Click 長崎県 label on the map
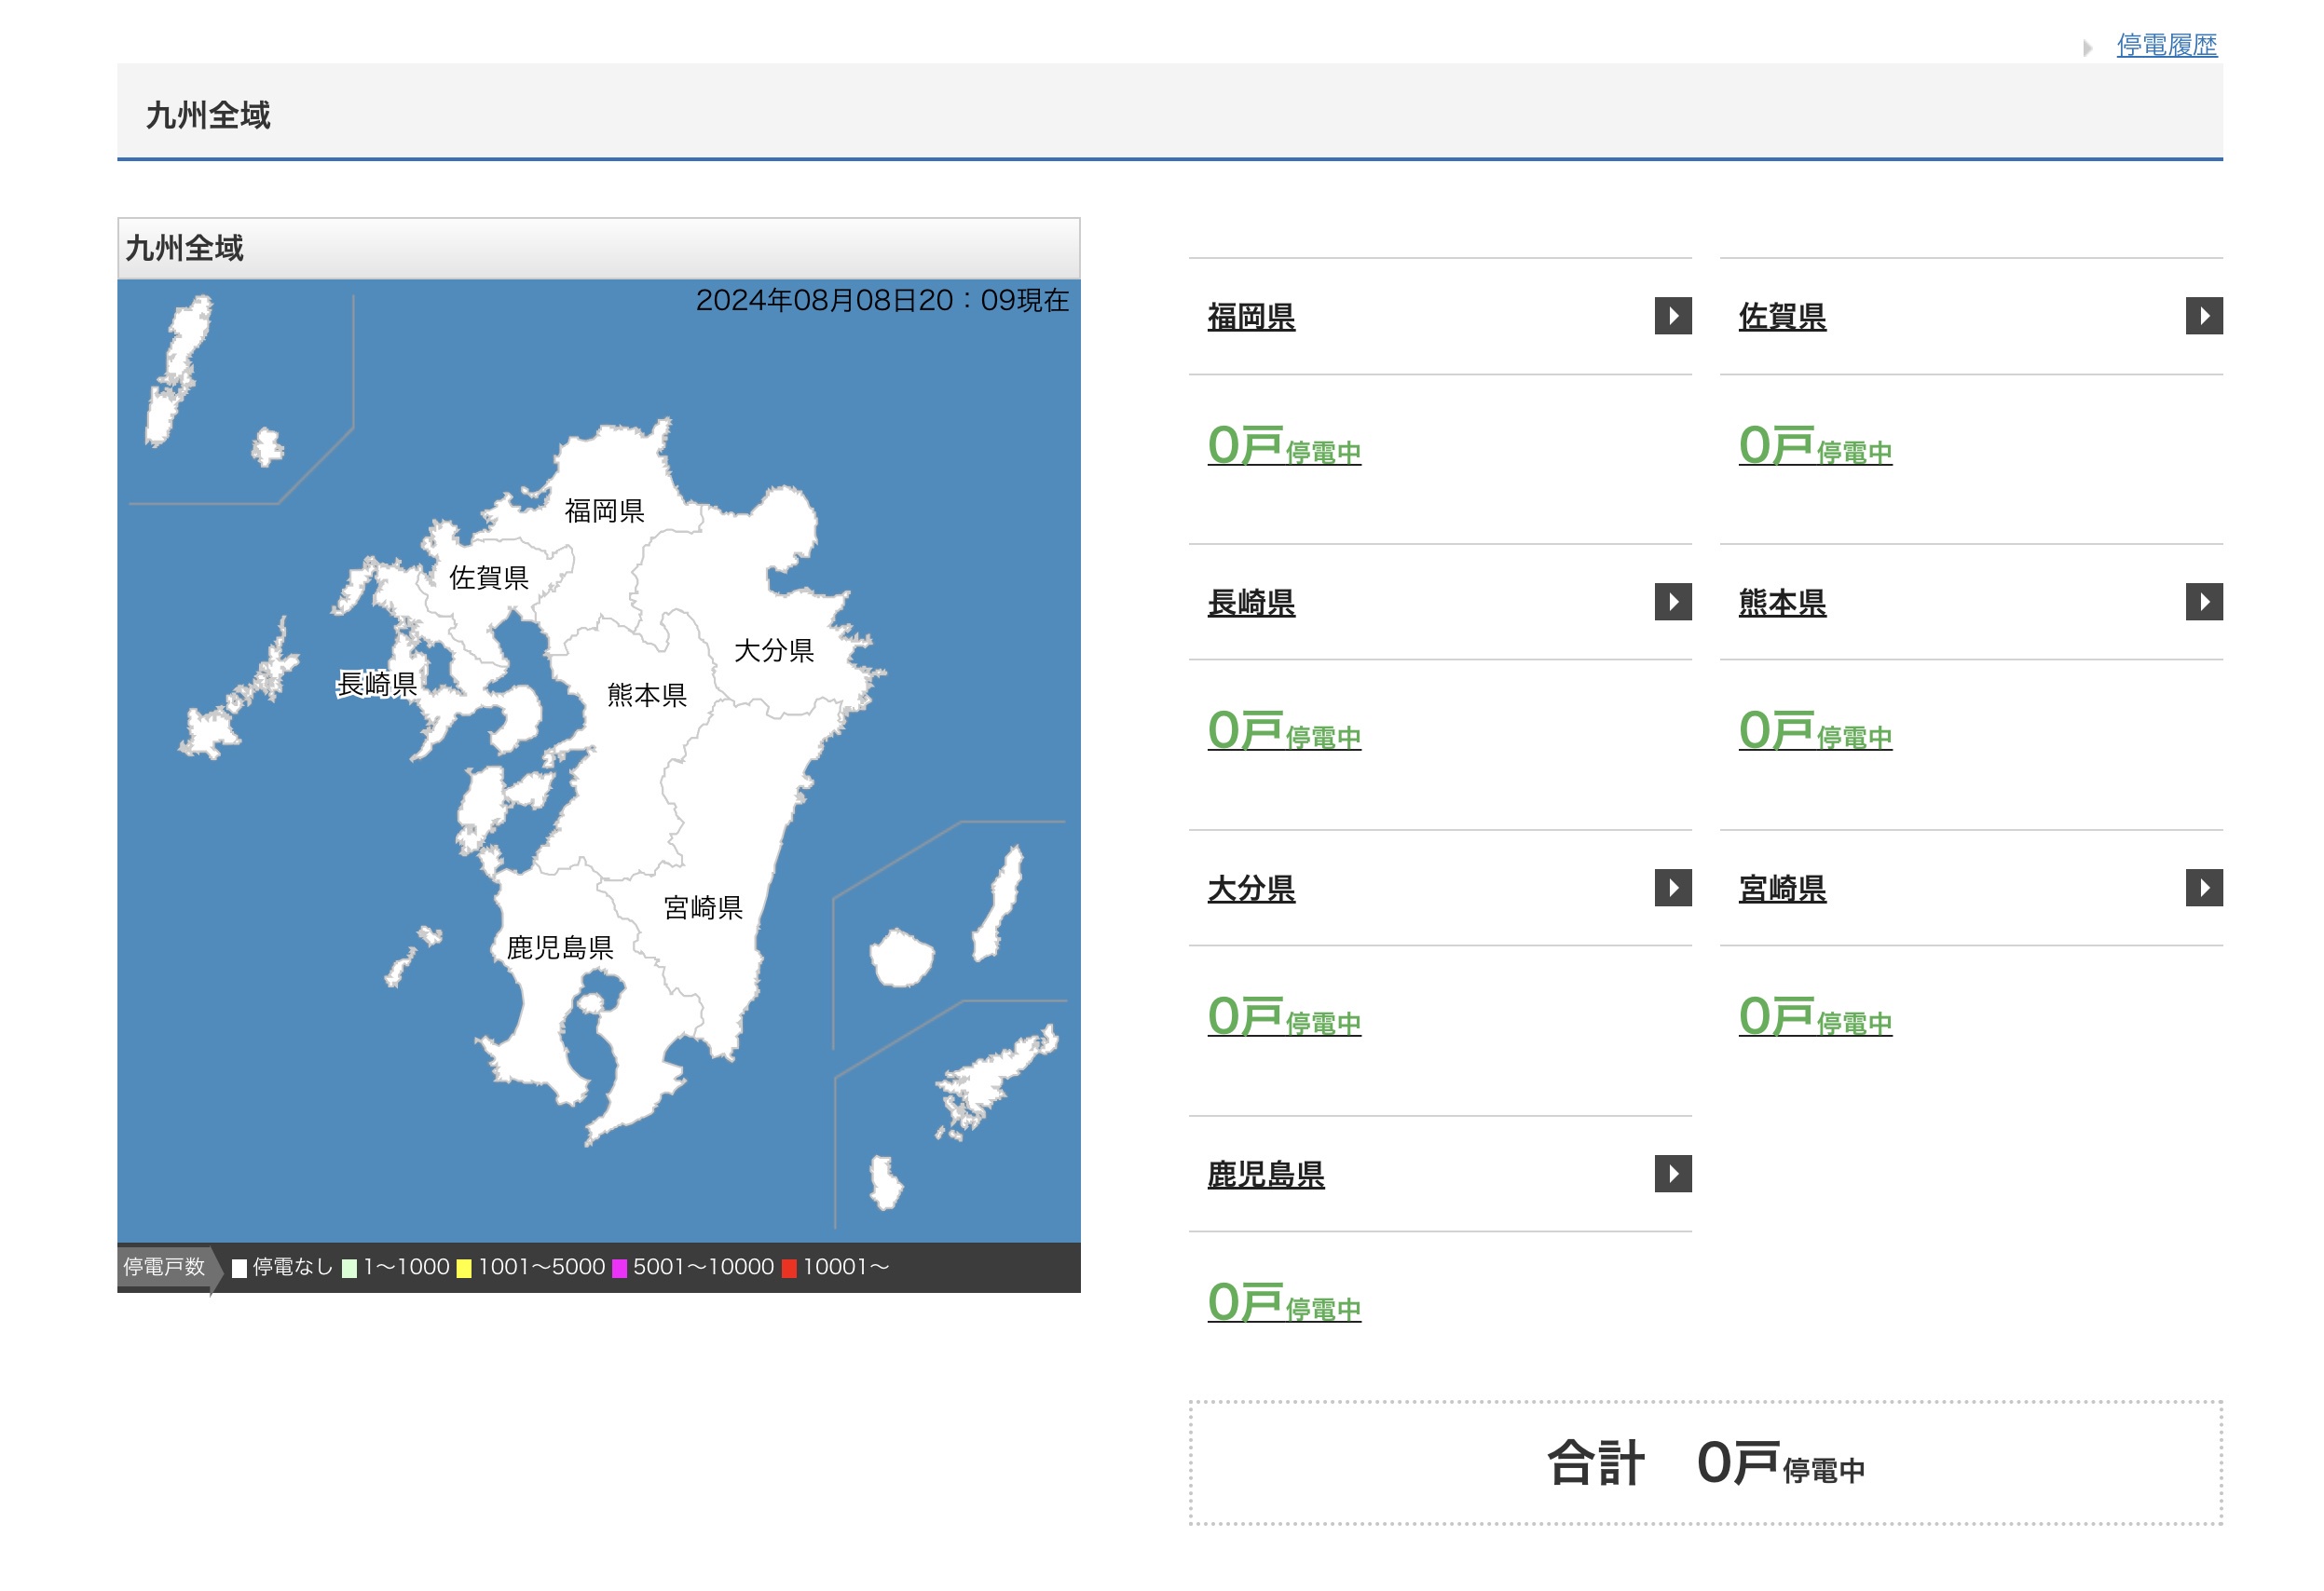 (x=377, y=684)
